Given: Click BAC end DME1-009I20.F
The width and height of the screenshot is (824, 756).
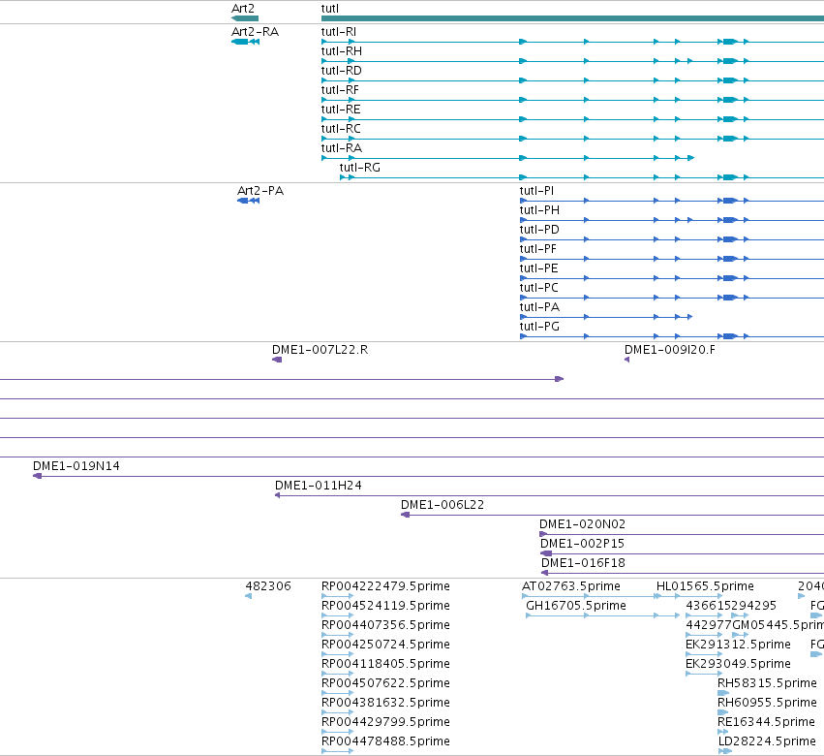Looking at the screenshot, I should click(x=670, y=350).
